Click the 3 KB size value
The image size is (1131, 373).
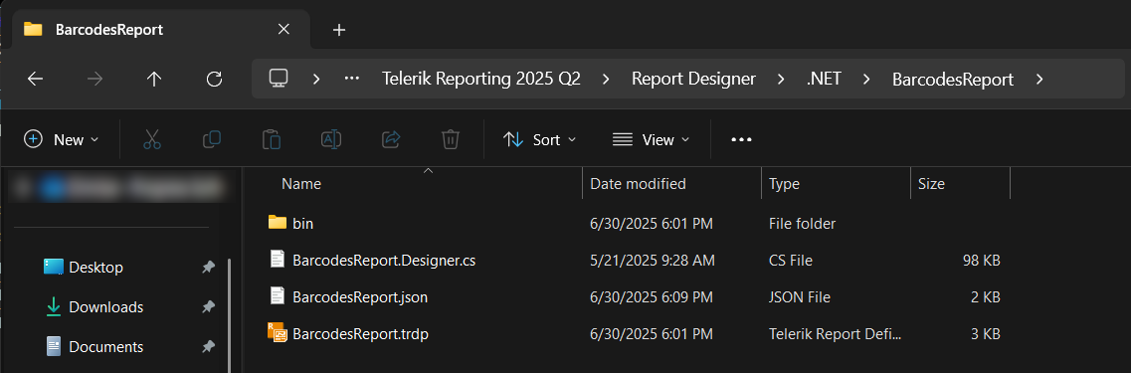(x=985, y=334)
